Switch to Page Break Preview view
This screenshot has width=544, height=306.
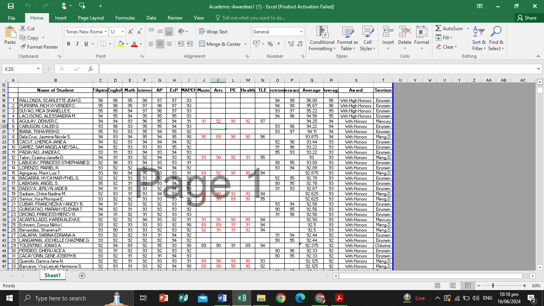468,286
